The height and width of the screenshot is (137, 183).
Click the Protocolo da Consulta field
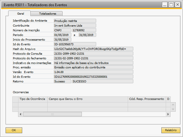93,53
